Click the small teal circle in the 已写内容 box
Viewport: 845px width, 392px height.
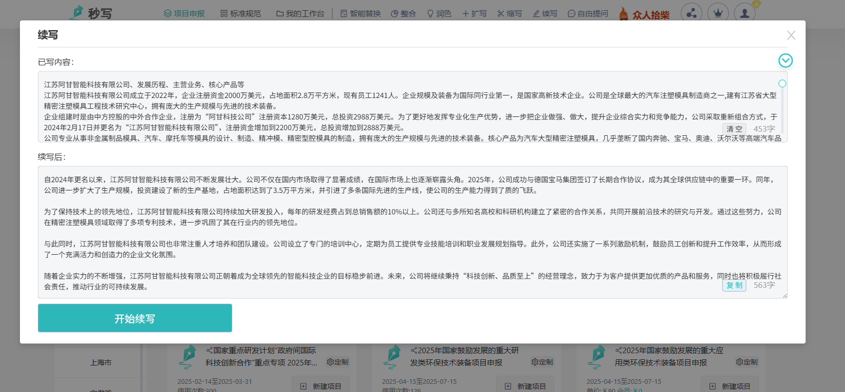pyautogui.click(x=782, y=84)
